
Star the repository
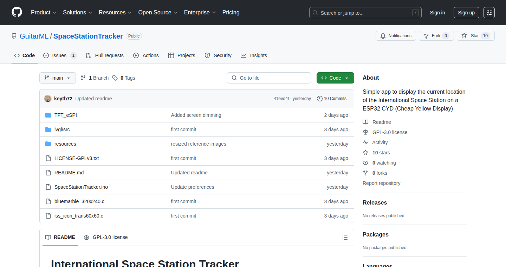tap(476, 36)
